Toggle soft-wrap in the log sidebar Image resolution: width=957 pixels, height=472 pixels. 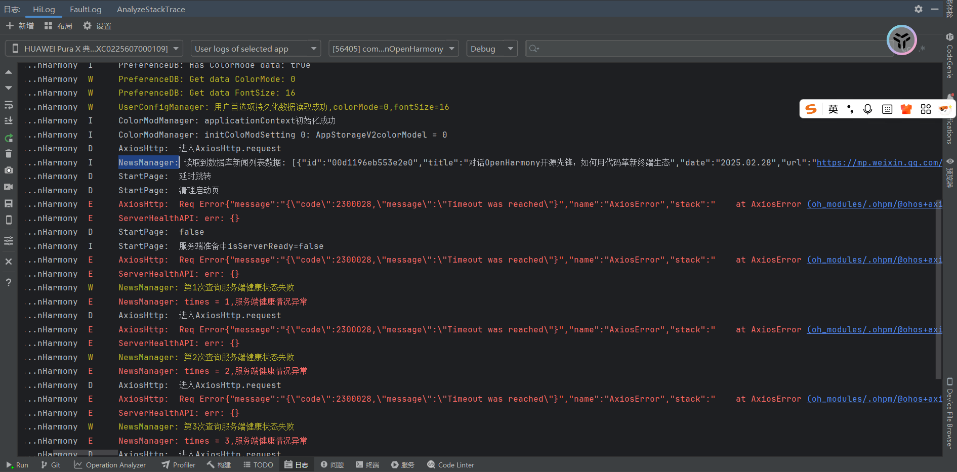click(x=9, y=105)
